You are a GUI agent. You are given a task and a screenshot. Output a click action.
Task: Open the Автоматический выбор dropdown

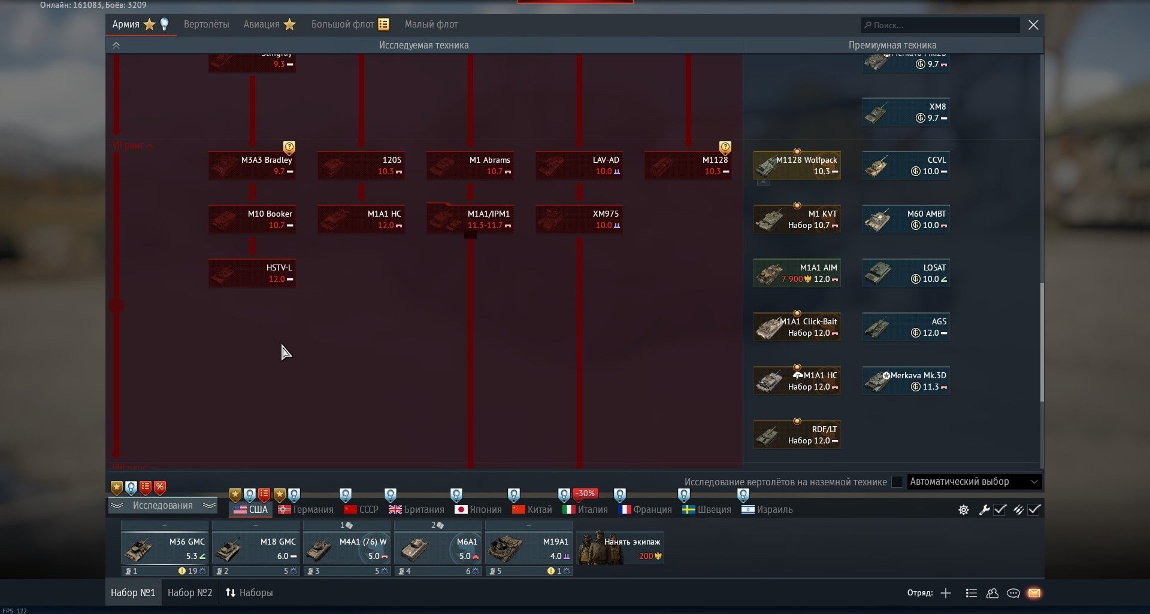tap(974, 482)
